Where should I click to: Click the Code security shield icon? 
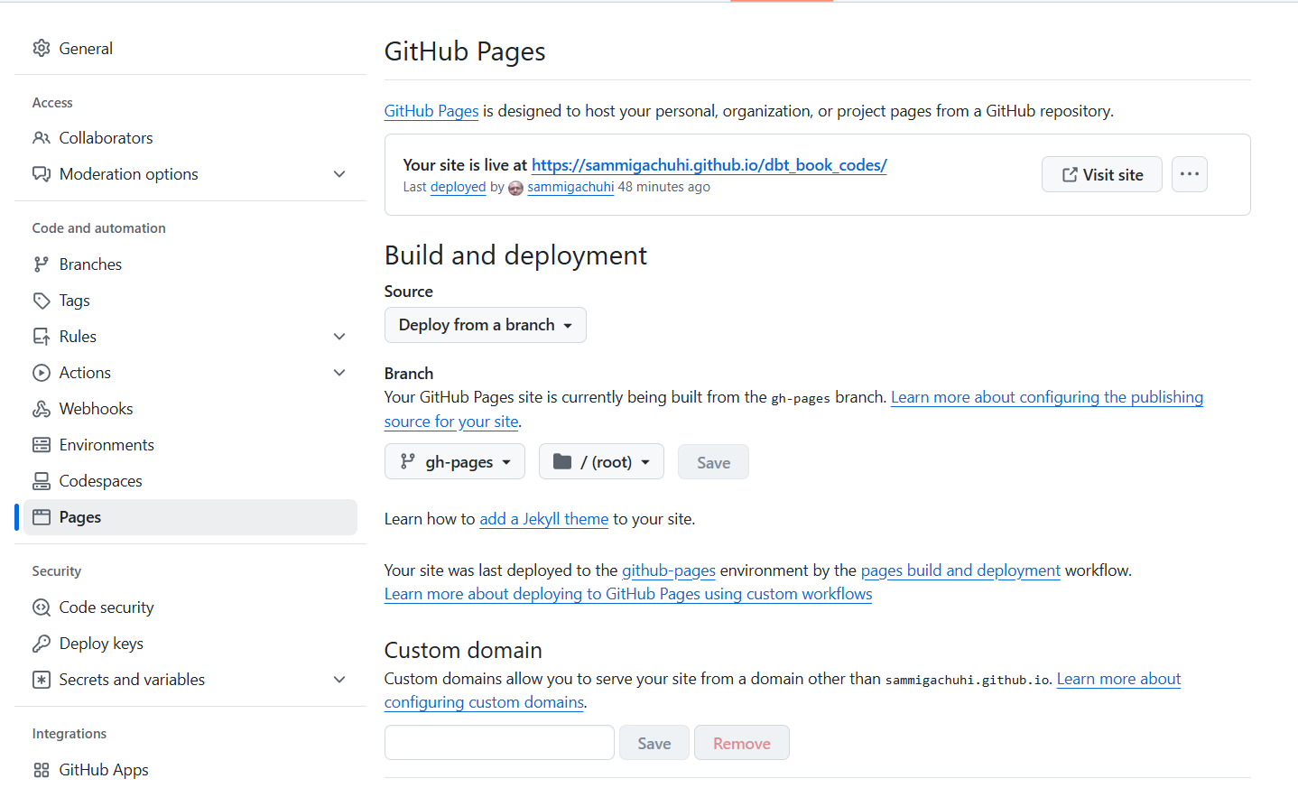click(x=42, y=607)
